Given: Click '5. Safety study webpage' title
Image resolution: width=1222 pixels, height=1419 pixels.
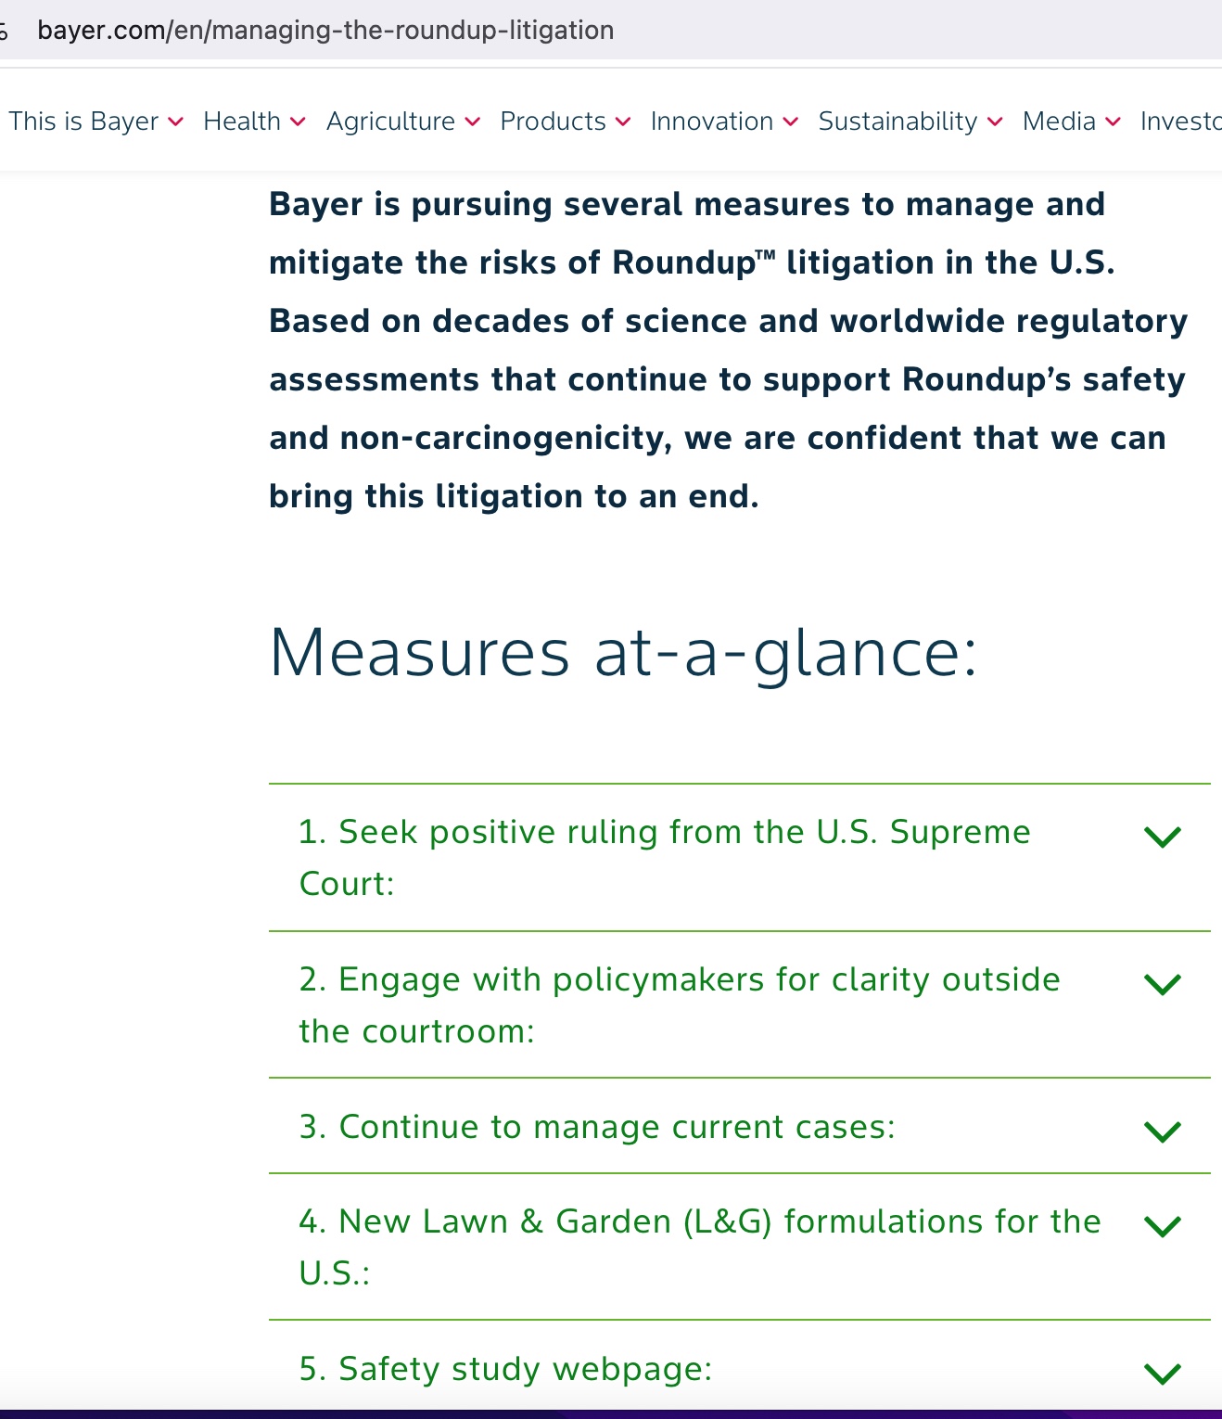Looking at the screenshot, I should click(505, 1369).
